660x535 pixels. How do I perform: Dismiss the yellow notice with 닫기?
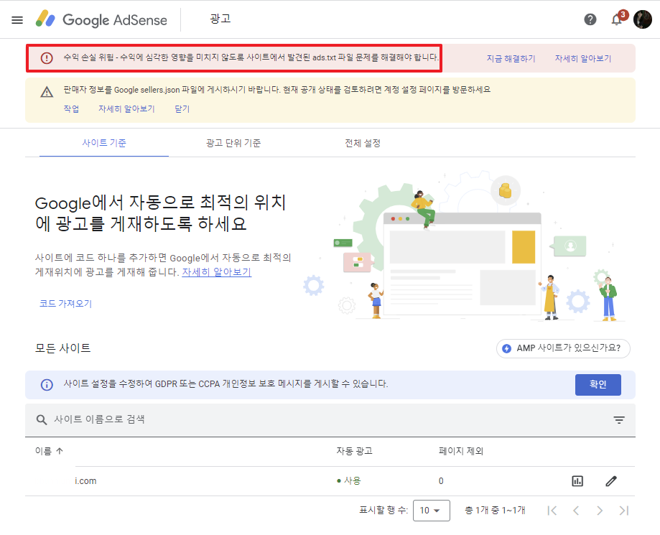(x=182, y=109)
